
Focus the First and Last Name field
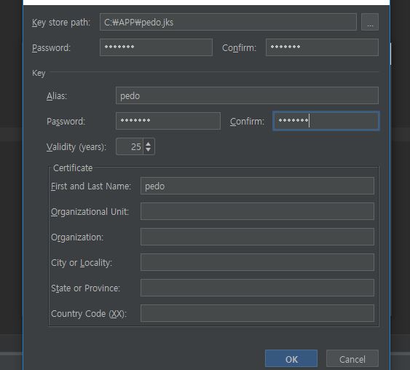coord(257,186)
